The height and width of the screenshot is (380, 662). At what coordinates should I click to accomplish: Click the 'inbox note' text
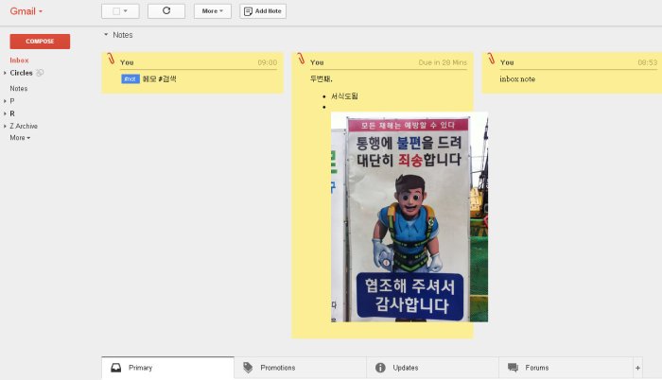[x=517, y=79]
